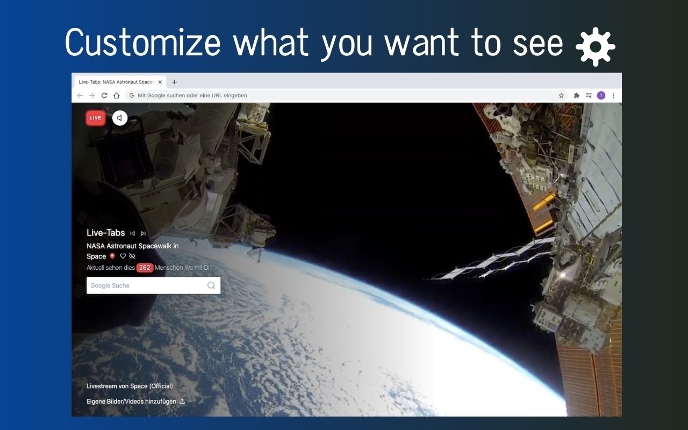The width and height of the screenshot is (688, 430).
Task: Click the magnifier icon in search box
Action: (x=211, y=285)
